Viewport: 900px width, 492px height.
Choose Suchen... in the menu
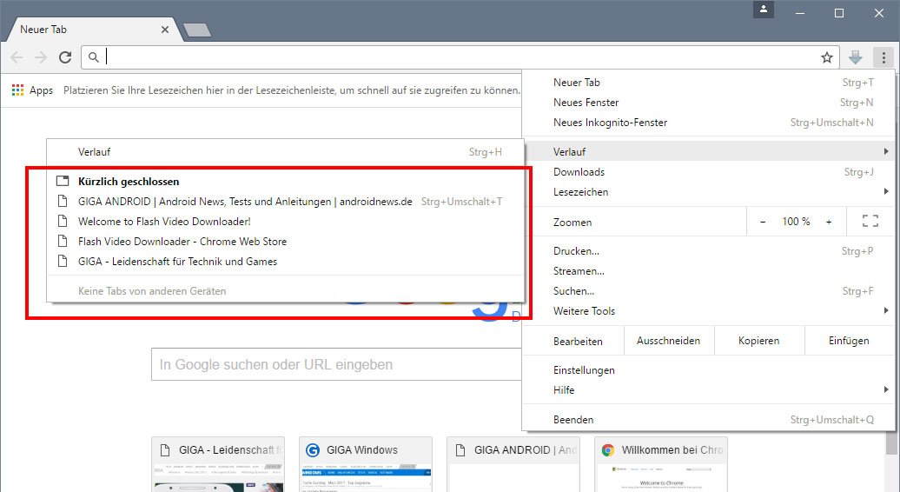[708, 291]
